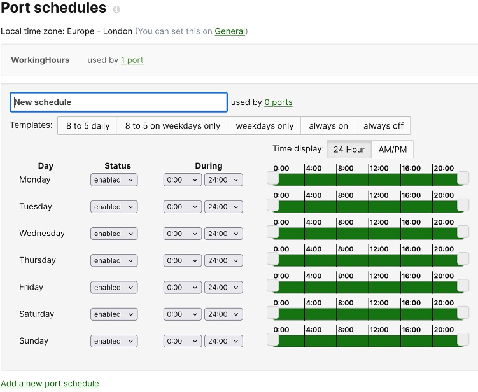The image size is (478, 392).
Task: Switch time display to 24 Hour
Action: click(349, 150)
